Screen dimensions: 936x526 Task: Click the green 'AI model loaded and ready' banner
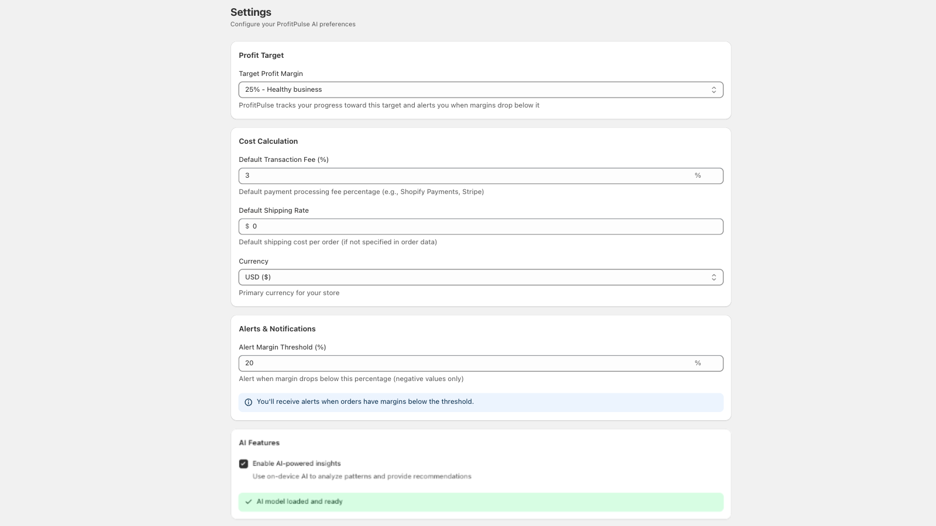481,501
